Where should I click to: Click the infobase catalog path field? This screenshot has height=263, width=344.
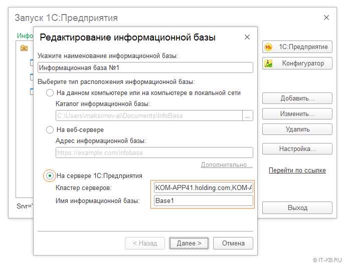(x=149, y=115)
